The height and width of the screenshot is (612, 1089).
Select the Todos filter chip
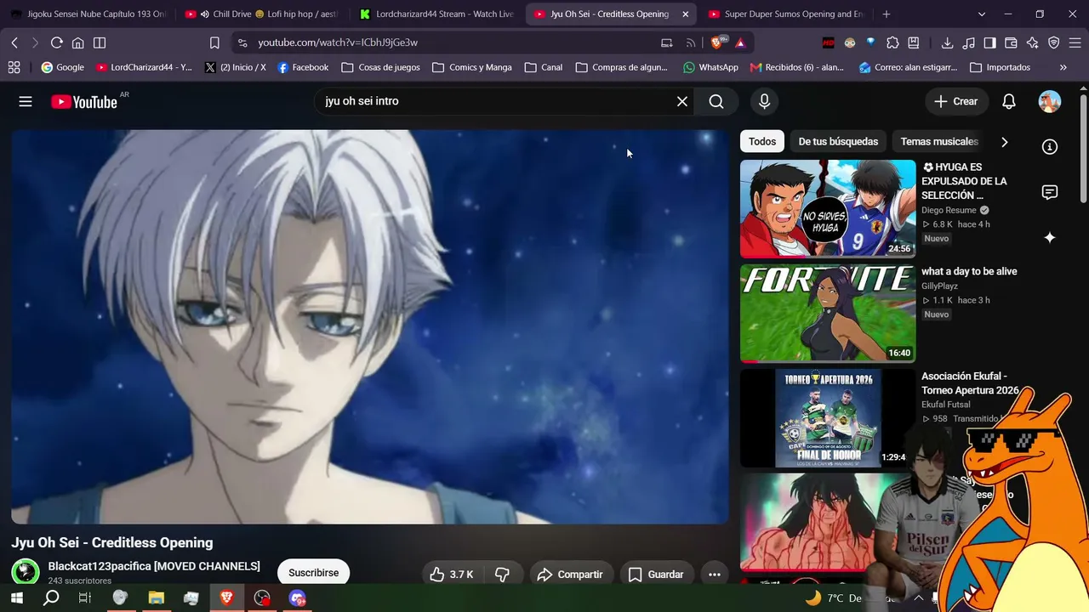[x=762, y=142]
